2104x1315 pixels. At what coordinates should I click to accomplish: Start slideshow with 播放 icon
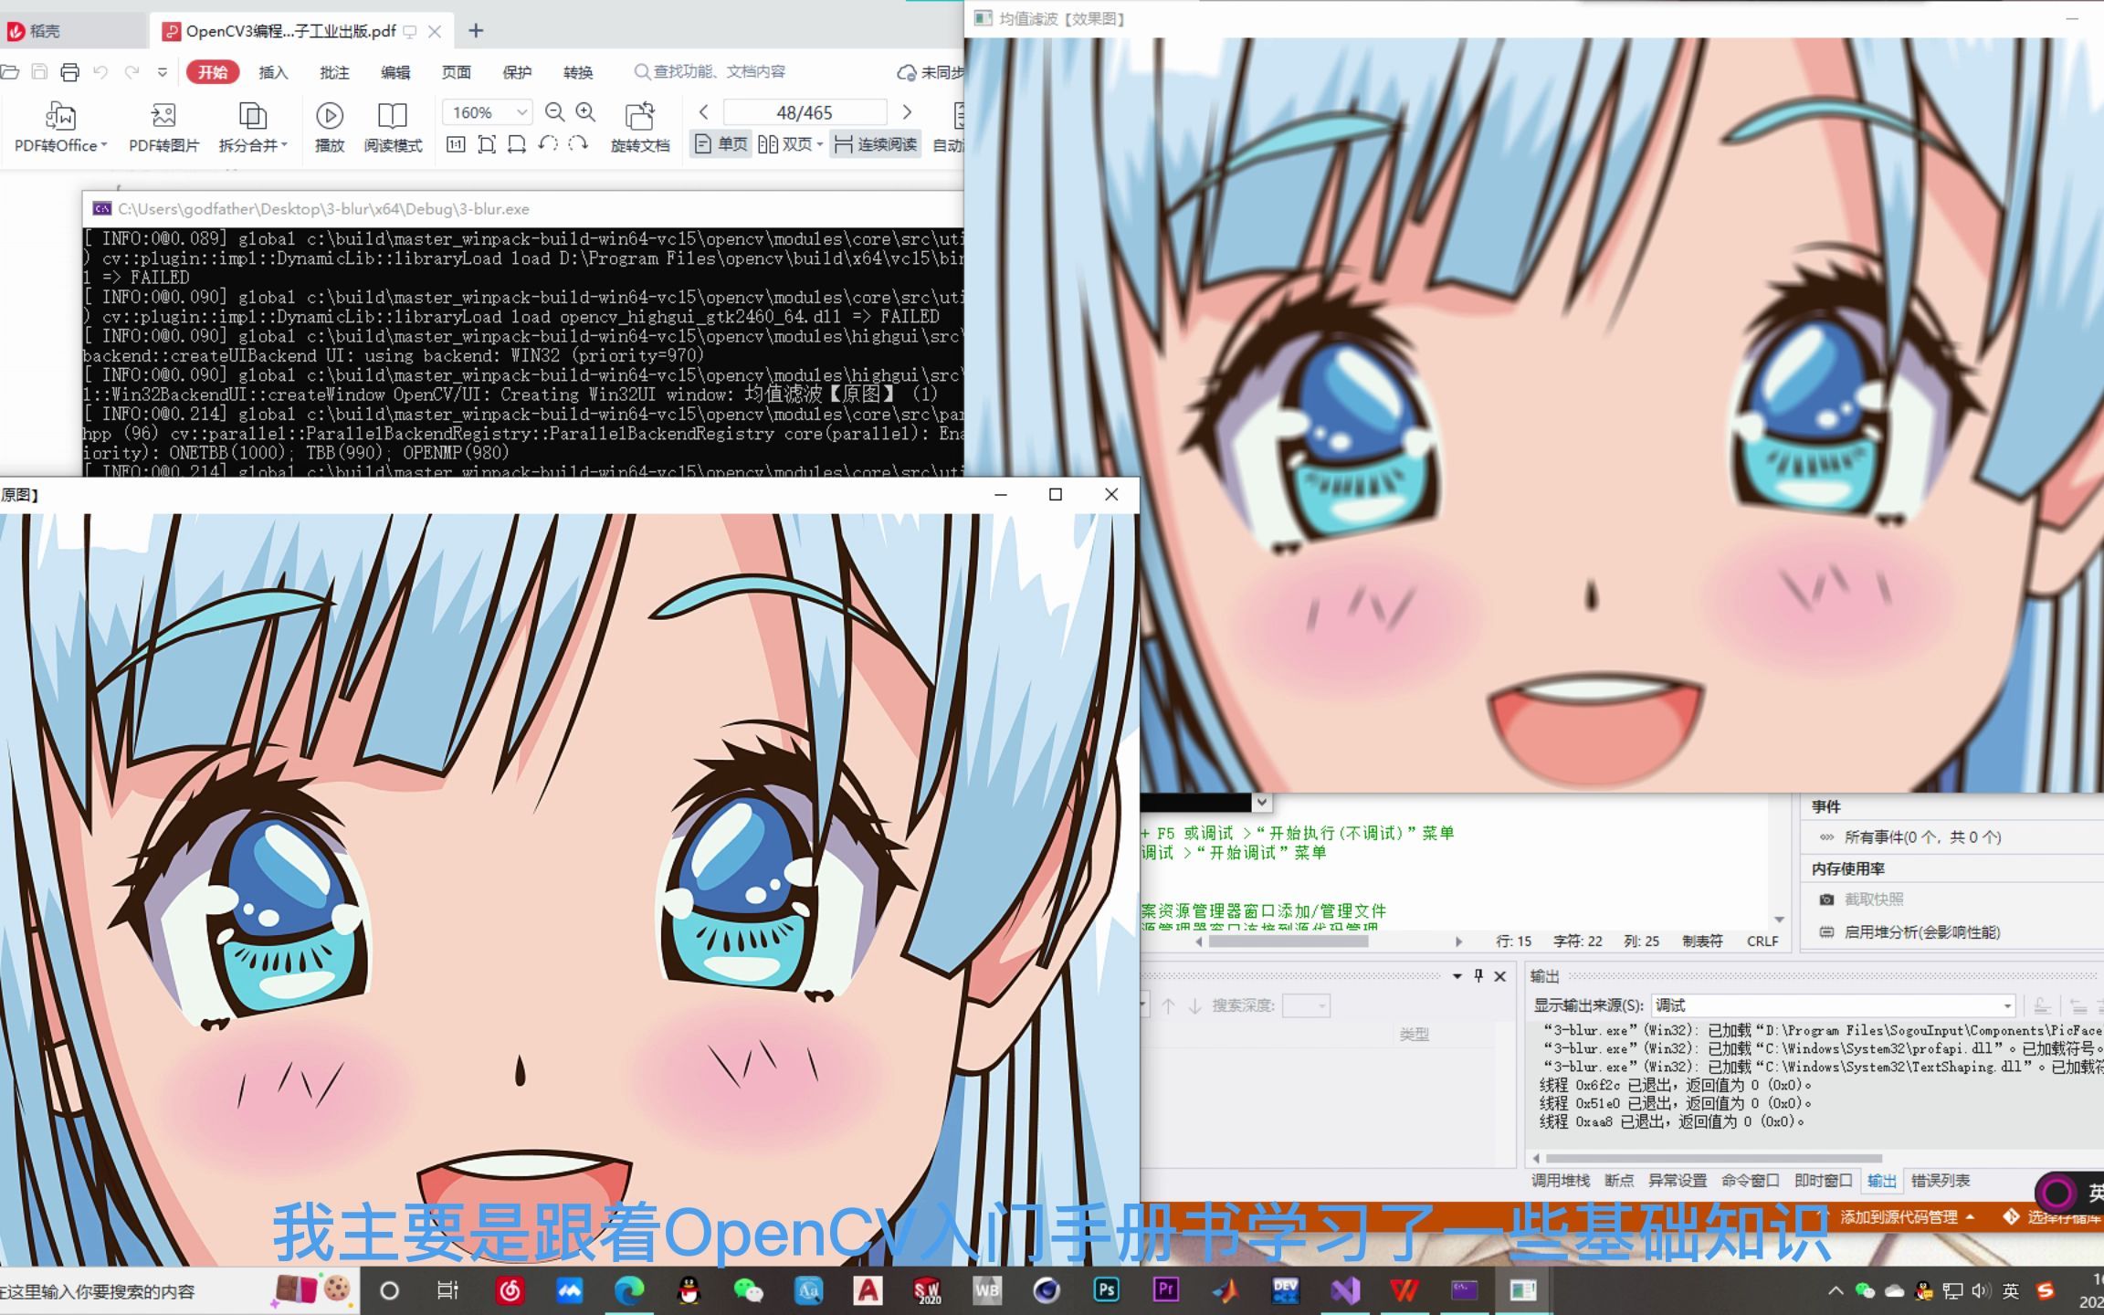tap(329, 116)
